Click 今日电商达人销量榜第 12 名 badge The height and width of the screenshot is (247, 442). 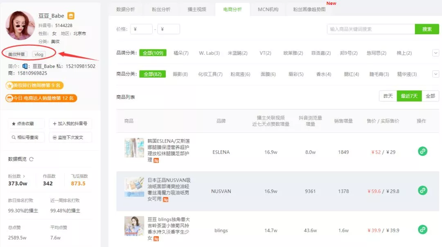pyautogui.click(x=41, y=98)
